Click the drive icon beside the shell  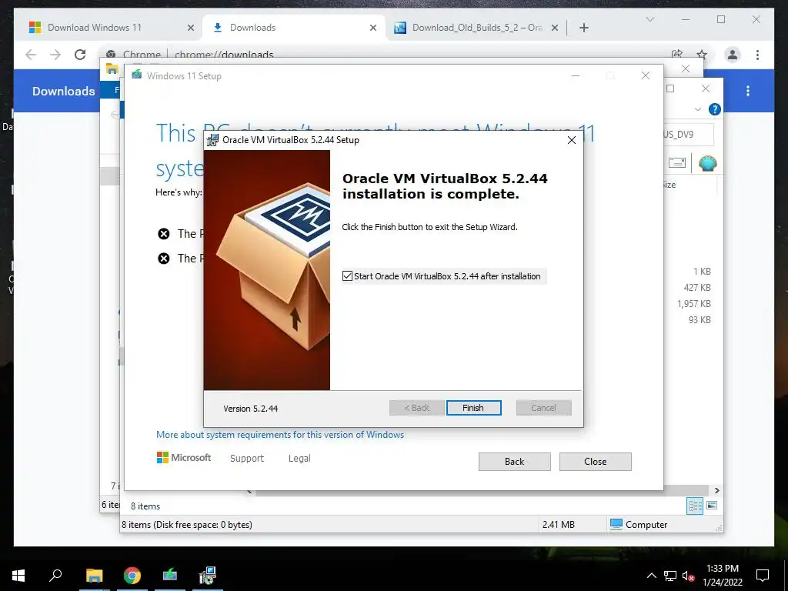677,163
